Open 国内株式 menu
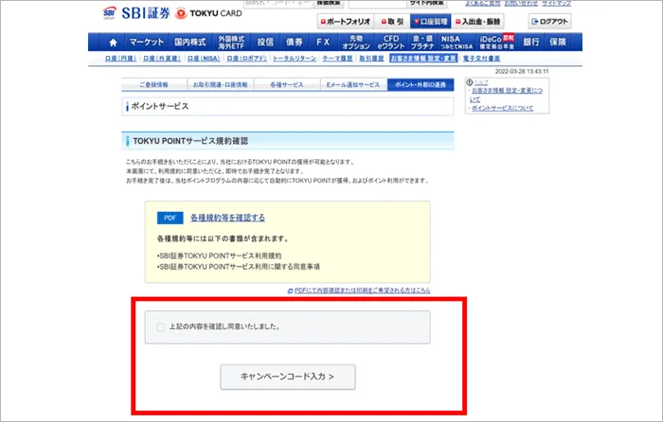663x422 pixels. [x=189, y=42]
